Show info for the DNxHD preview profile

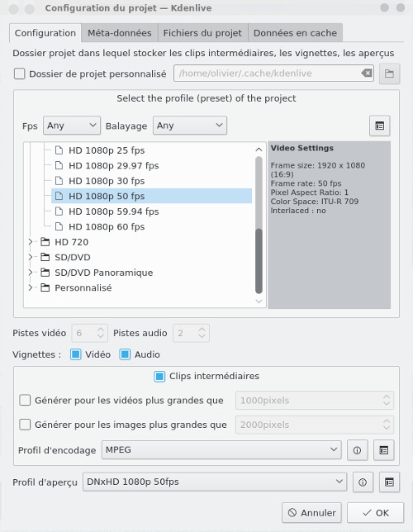click(363, 482)
